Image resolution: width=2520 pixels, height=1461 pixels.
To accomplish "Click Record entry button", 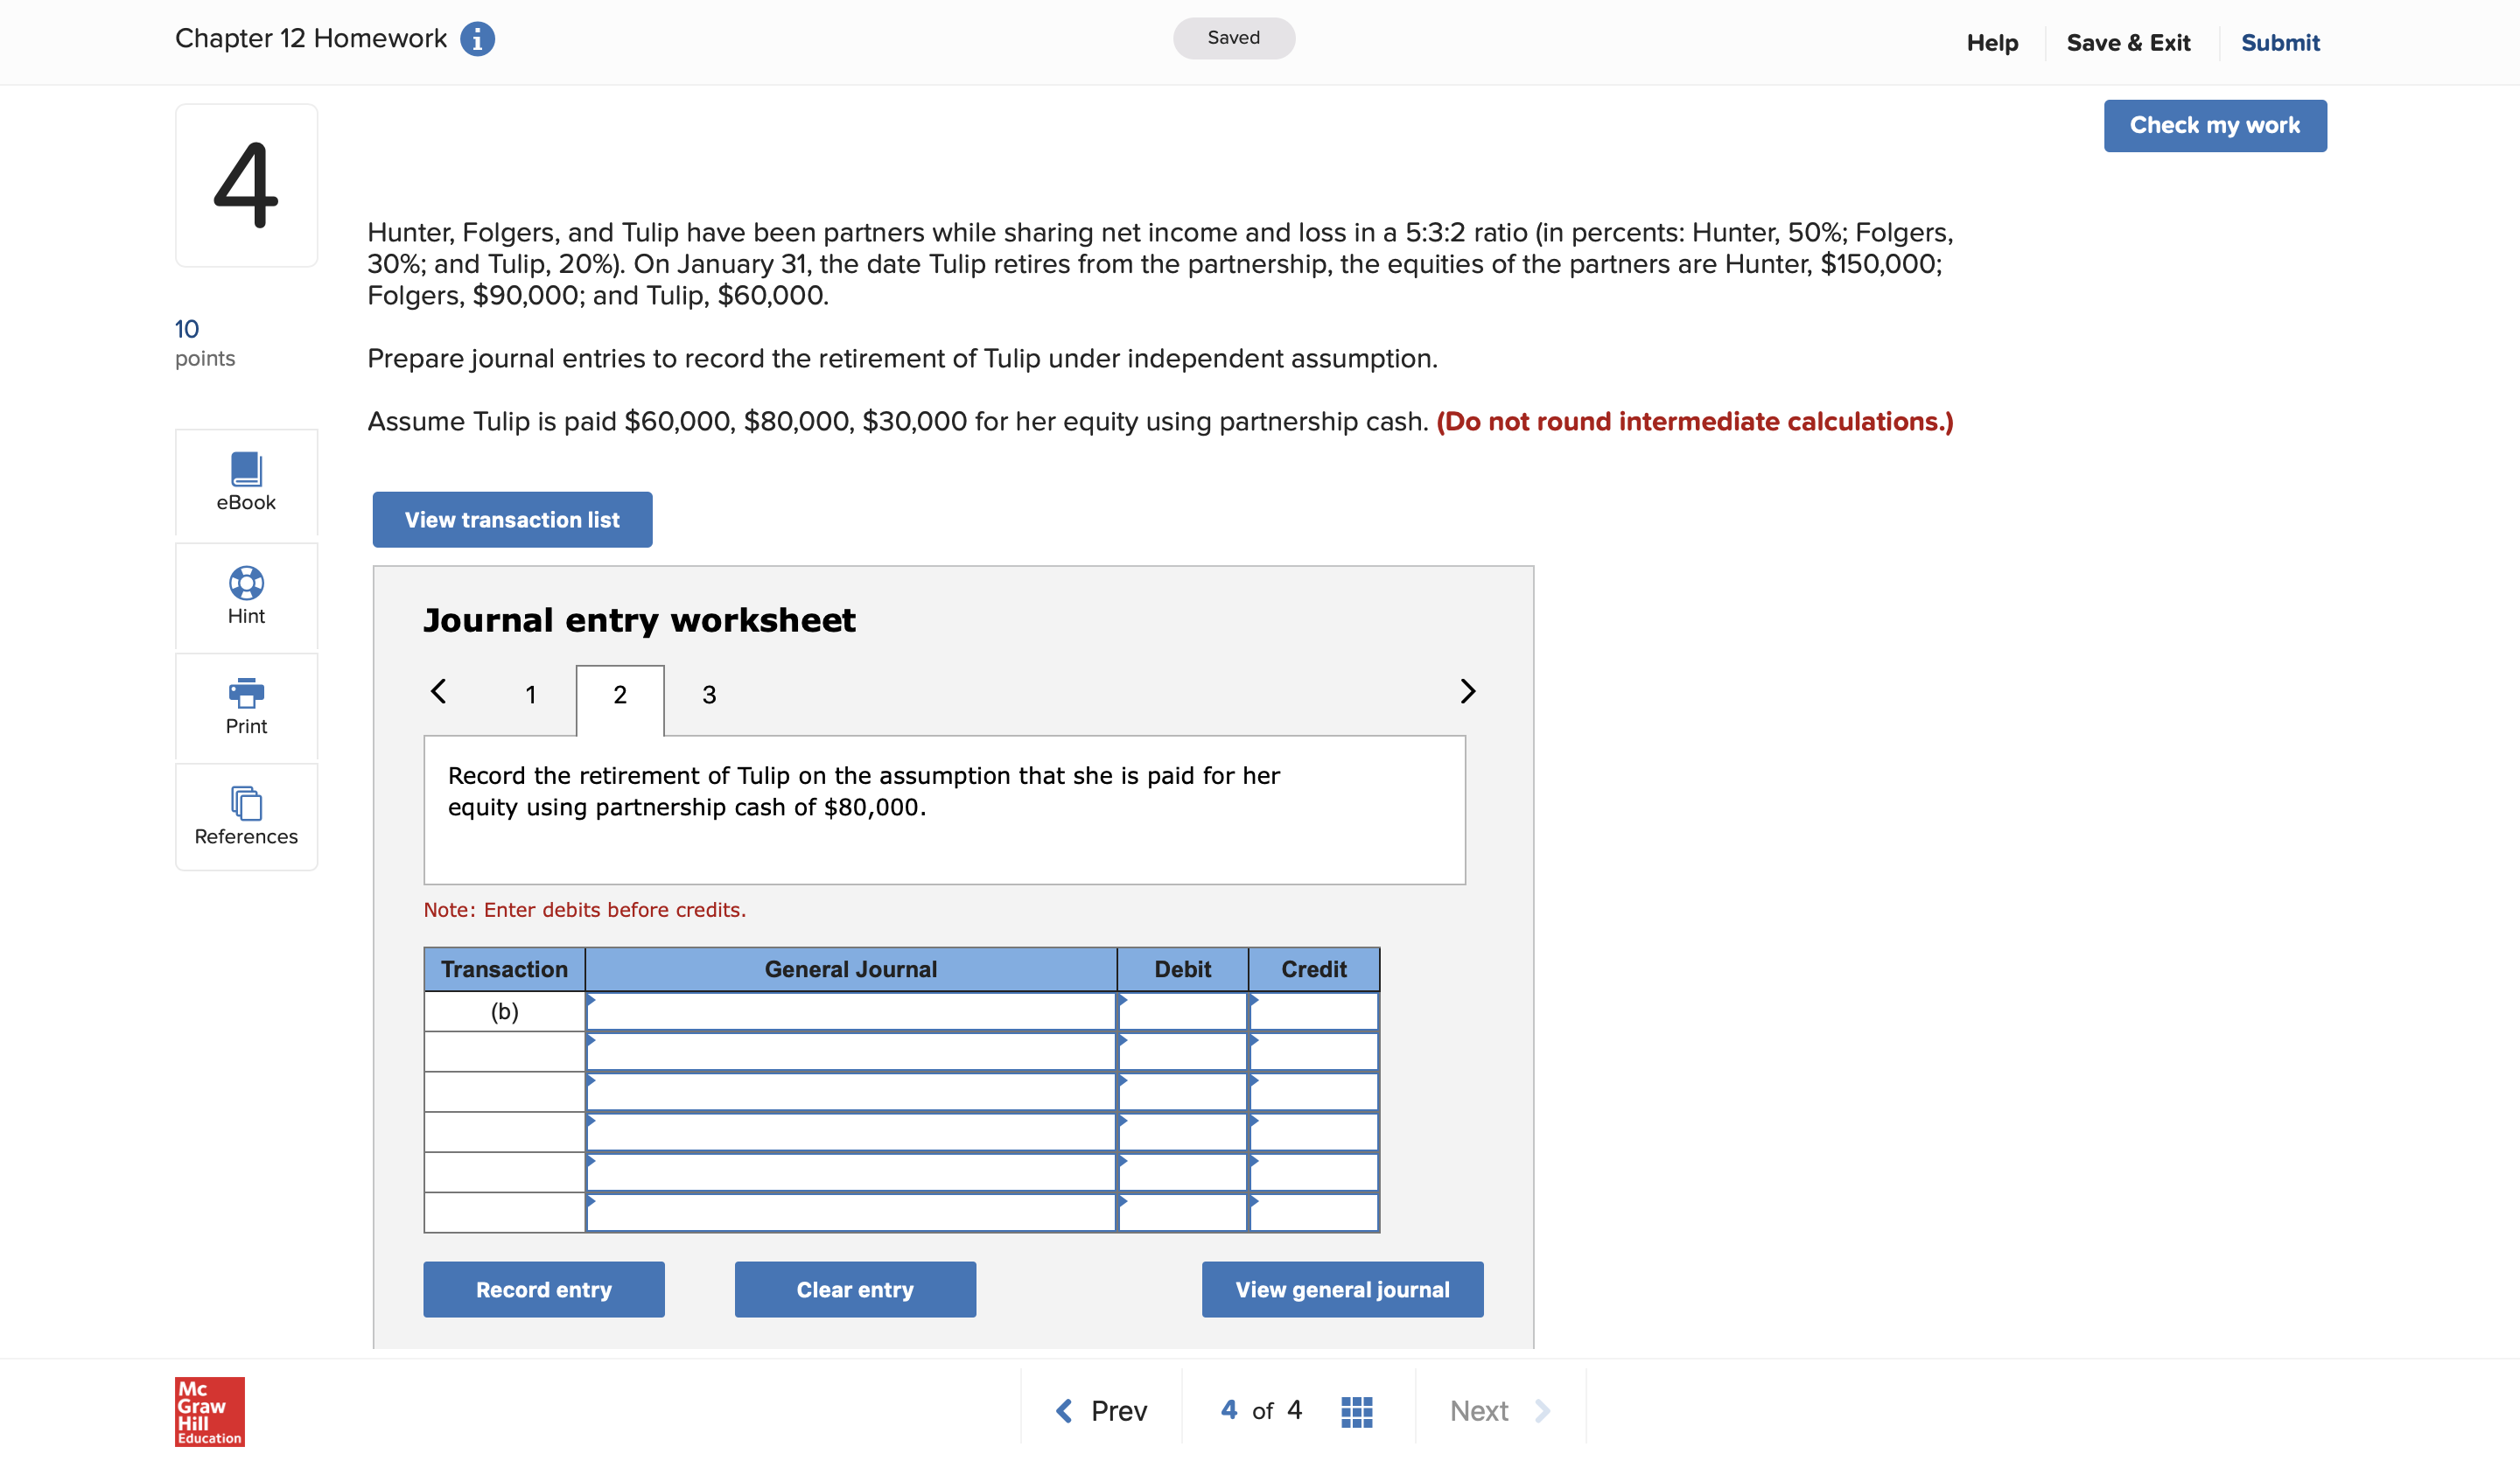I will tap(544, 1289).
